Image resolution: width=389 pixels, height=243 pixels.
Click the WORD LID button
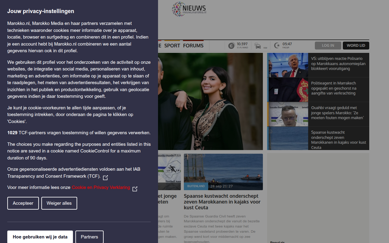coord(356,46)
